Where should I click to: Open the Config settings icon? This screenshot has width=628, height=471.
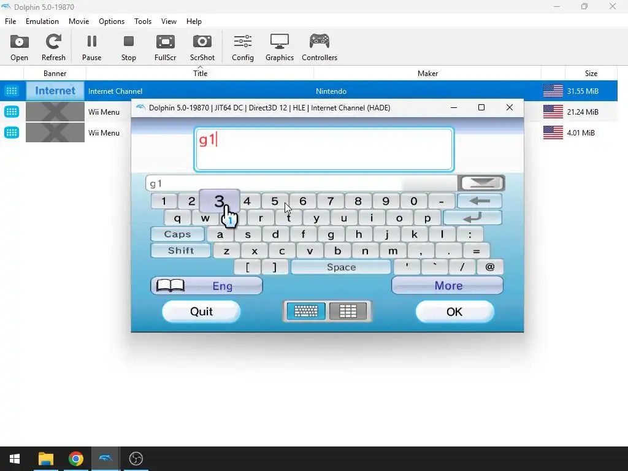(x=243, y=48)
